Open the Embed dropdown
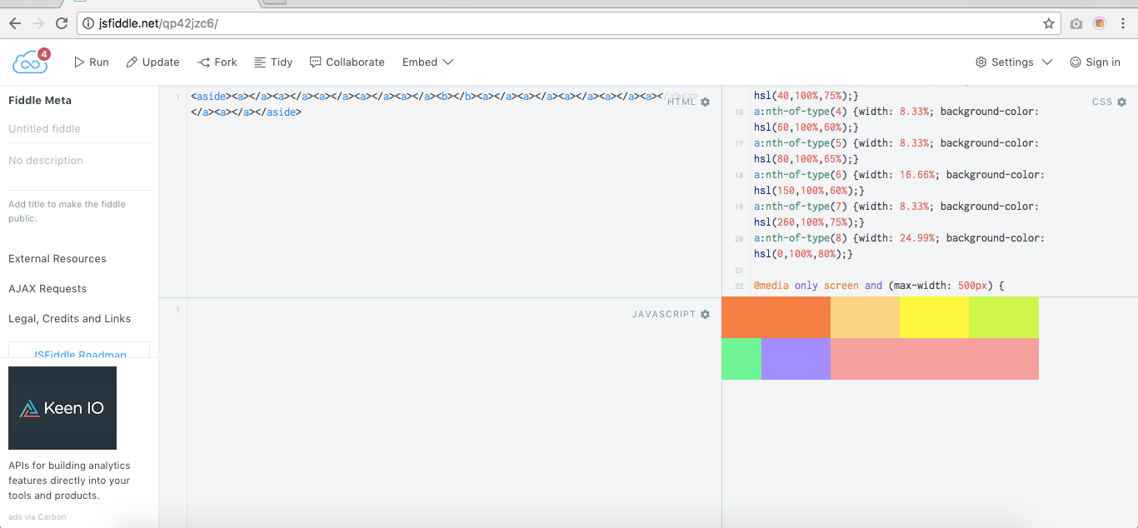Screen dimensions: 1138x528 coord(427,62)
